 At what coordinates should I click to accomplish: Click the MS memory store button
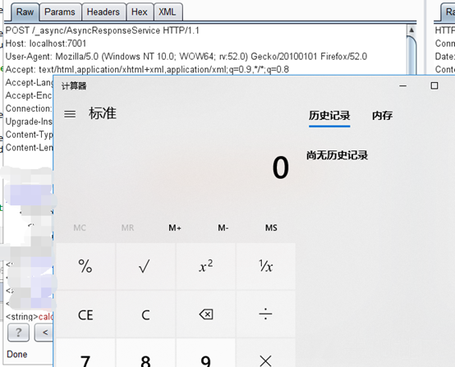tap(271, 227)
